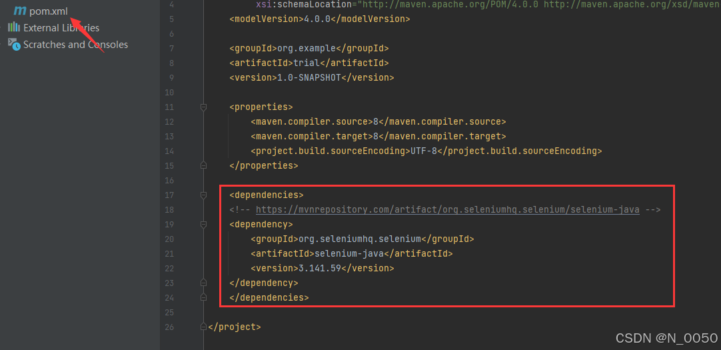
Task: Click the maven.compiler.target line
Action: click(x=378, y=137)
